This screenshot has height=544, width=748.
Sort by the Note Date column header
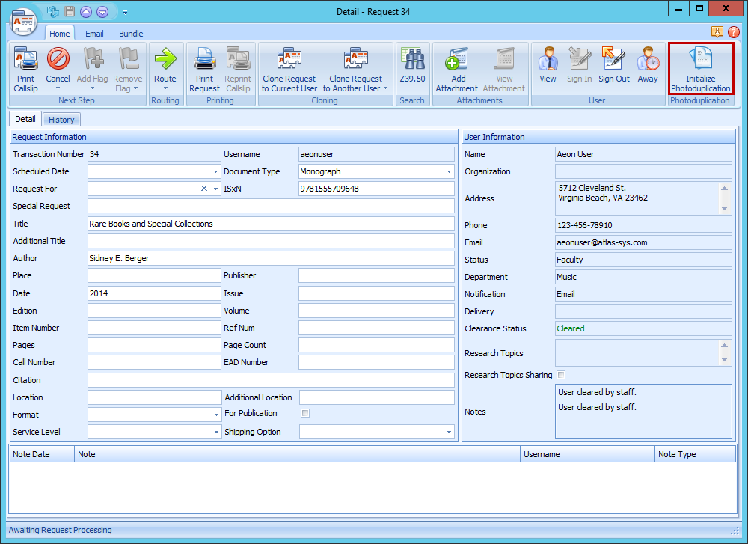coord(41,454)
